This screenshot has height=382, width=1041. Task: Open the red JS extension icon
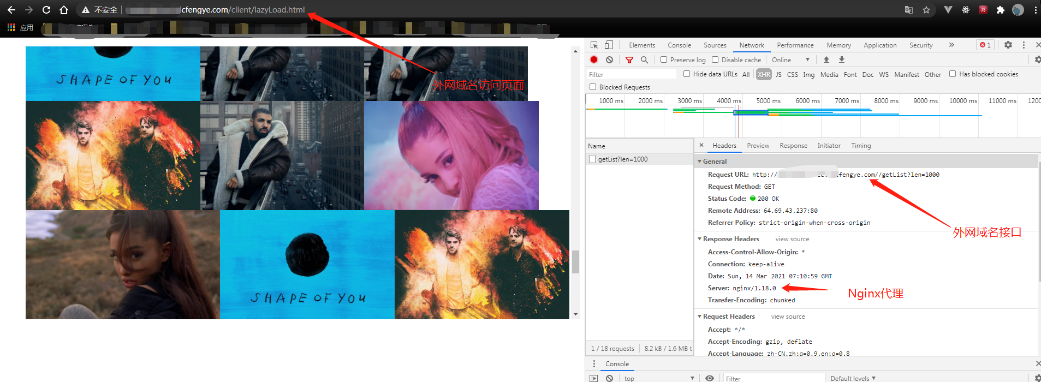coord(983,10)
